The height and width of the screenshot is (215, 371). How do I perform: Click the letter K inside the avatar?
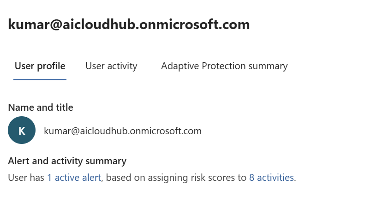coord(22,131)
